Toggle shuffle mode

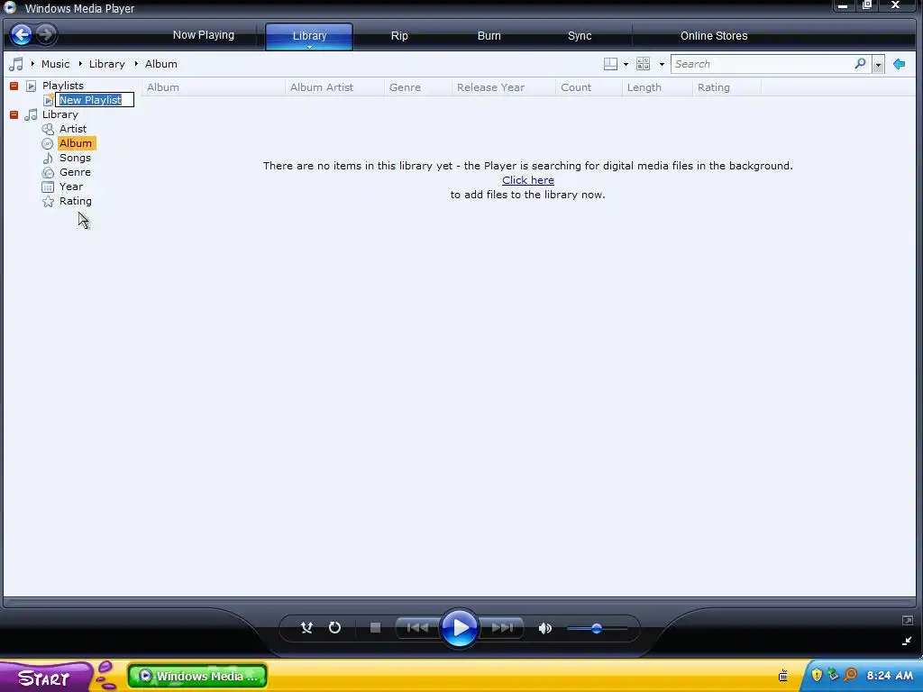[x=306, y=628]
